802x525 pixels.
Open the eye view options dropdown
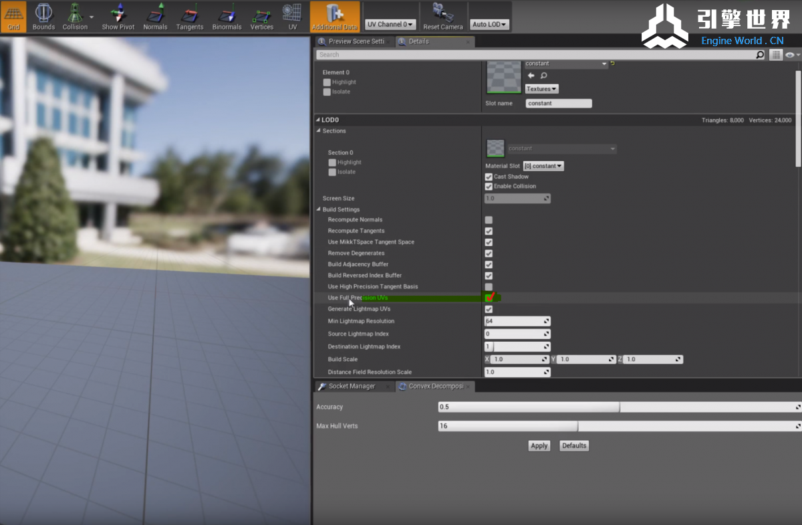[792, 55]
